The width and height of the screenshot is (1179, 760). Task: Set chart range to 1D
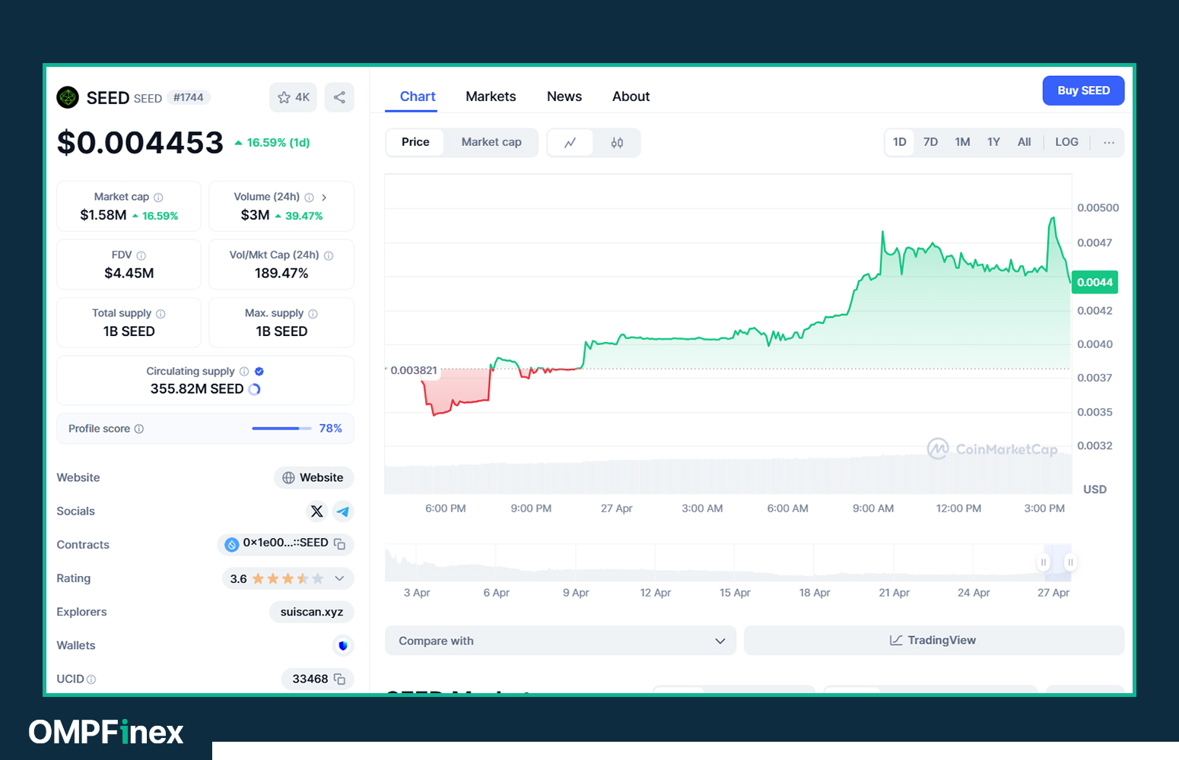899,142
